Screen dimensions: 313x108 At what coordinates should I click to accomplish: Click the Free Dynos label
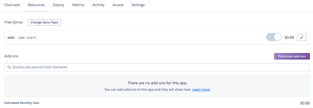[14, 22]
